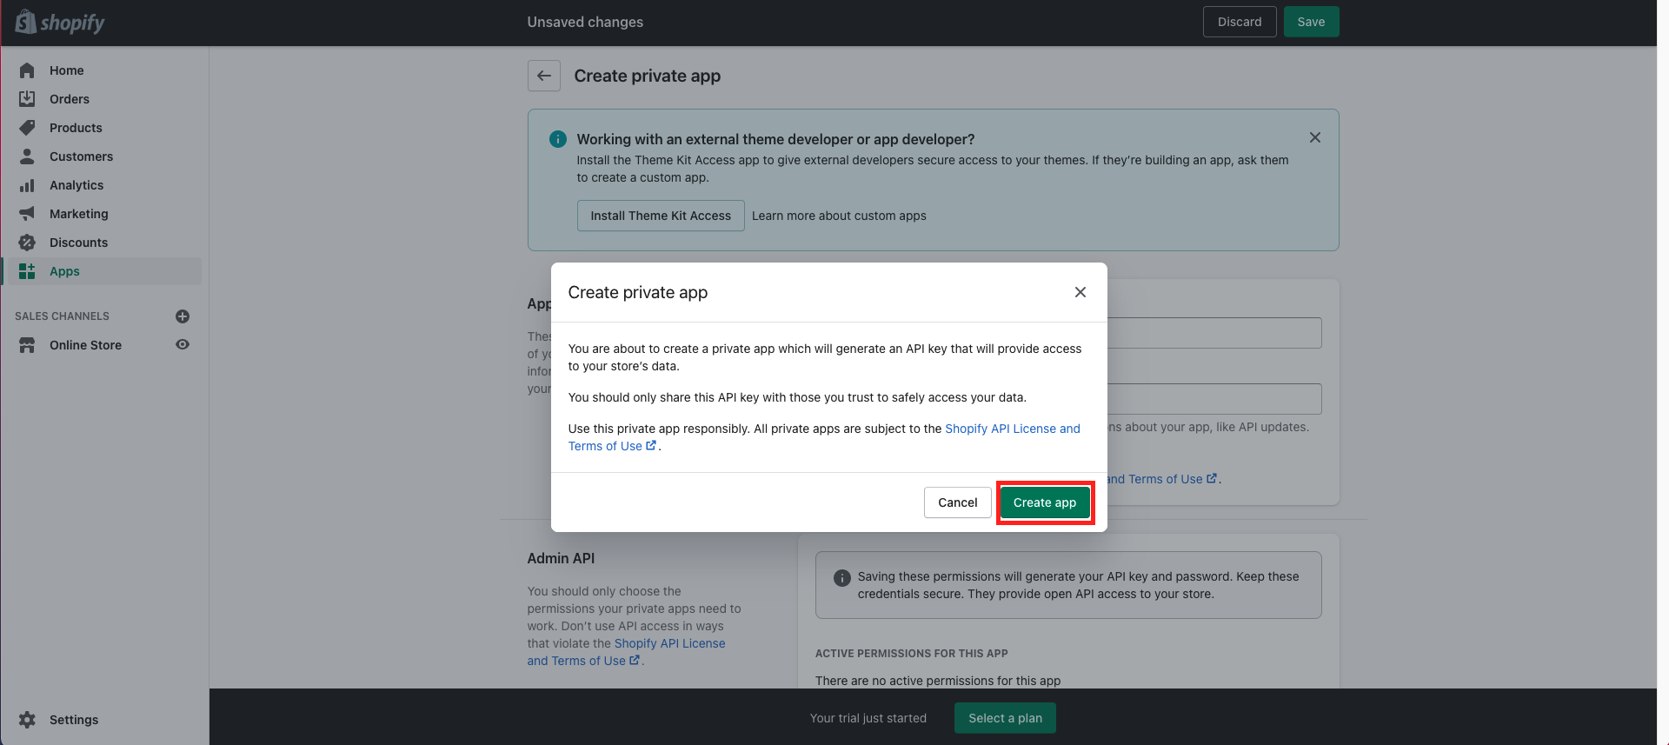Select Apps in sidebar
The image size is (1669, 745).
[x=103, y=271]
